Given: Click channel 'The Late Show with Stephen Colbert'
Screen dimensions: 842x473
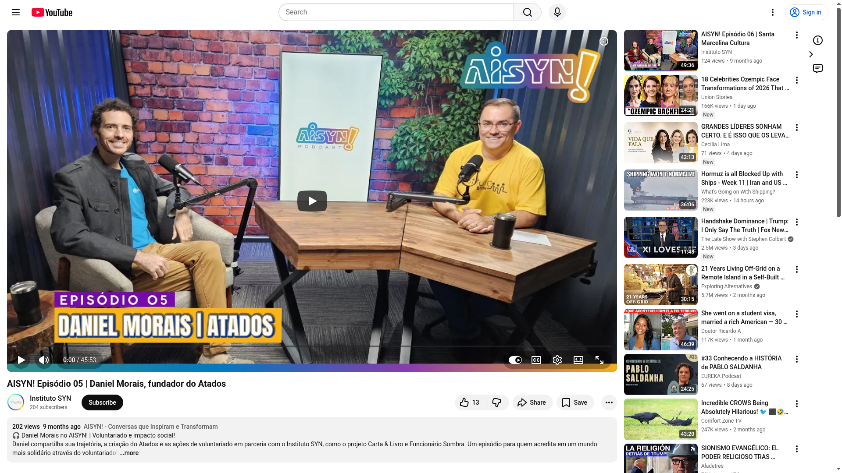Looking at the screenshot, I should (743, 239).
